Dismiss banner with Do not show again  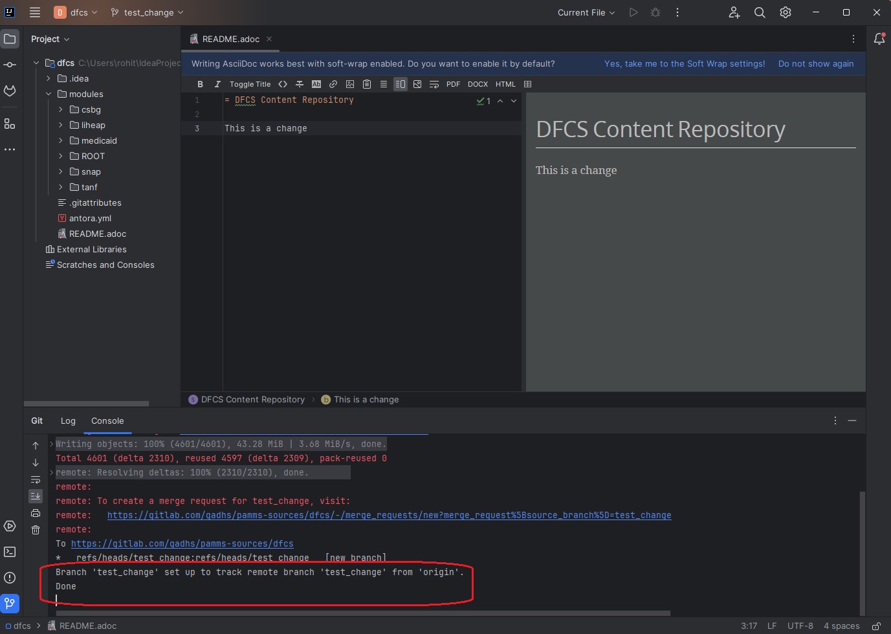tap(816, 63)
